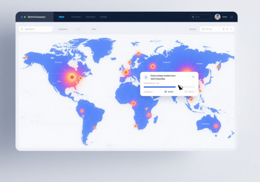Select the hotspot marker in Australia
This screenshot has height=182, width=260.
216,126
